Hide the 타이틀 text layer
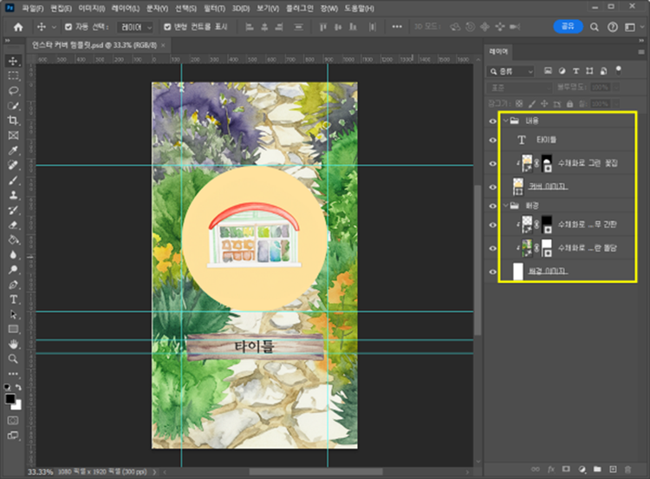Viewport: 650px width, 479px height. (x=494, y=140)
